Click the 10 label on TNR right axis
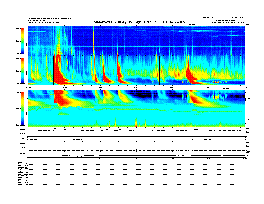The width and height of the screenshot is (264, 204). point(248,119)
